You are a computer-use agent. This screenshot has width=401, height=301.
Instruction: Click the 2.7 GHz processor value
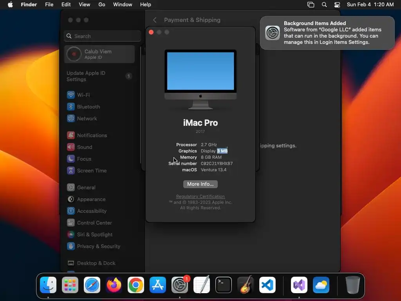[x=209, y=145]
